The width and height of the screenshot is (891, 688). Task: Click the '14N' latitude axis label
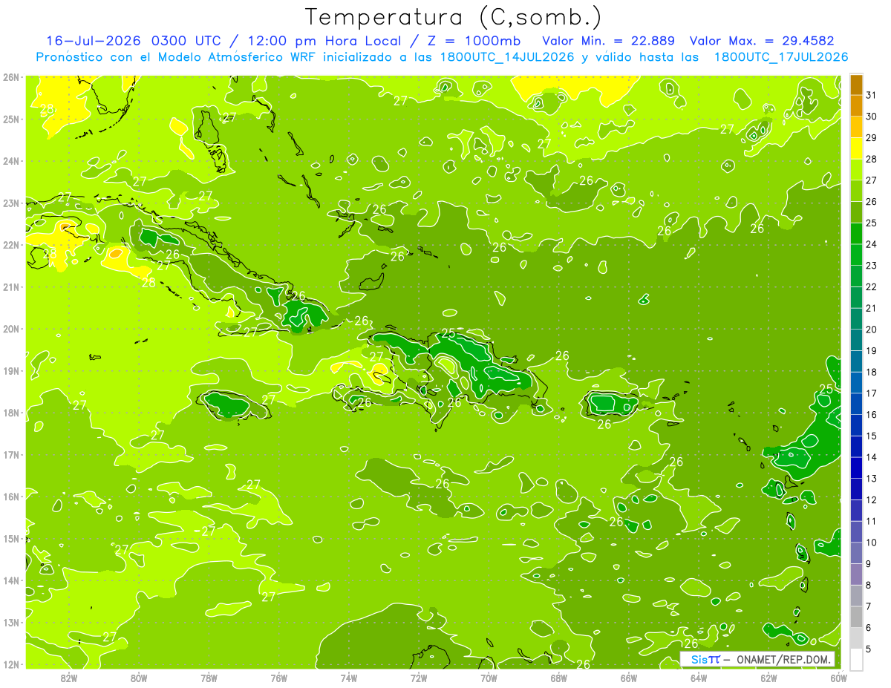click(x=11, y=580)
